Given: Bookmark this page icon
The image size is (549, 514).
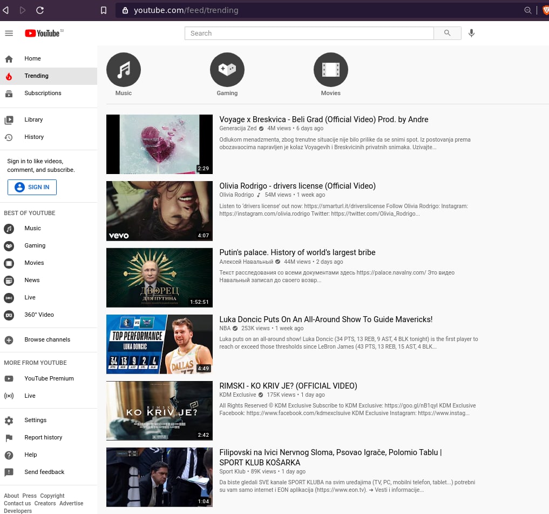Looking at the screenshot, I should 104,10.
